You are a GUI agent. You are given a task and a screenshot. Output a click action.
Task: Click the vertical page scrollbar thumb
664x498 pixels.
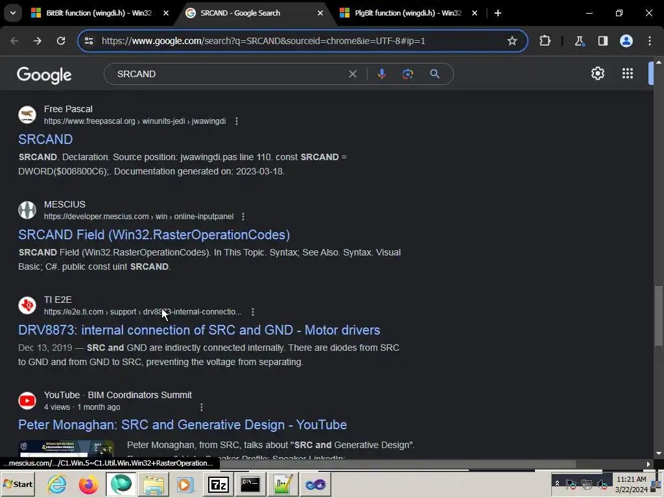tap(658, 316)
